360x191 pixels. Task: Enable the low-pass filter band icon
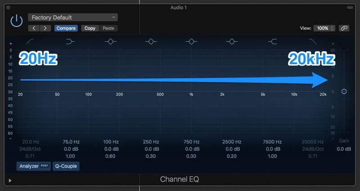point(312,41)
